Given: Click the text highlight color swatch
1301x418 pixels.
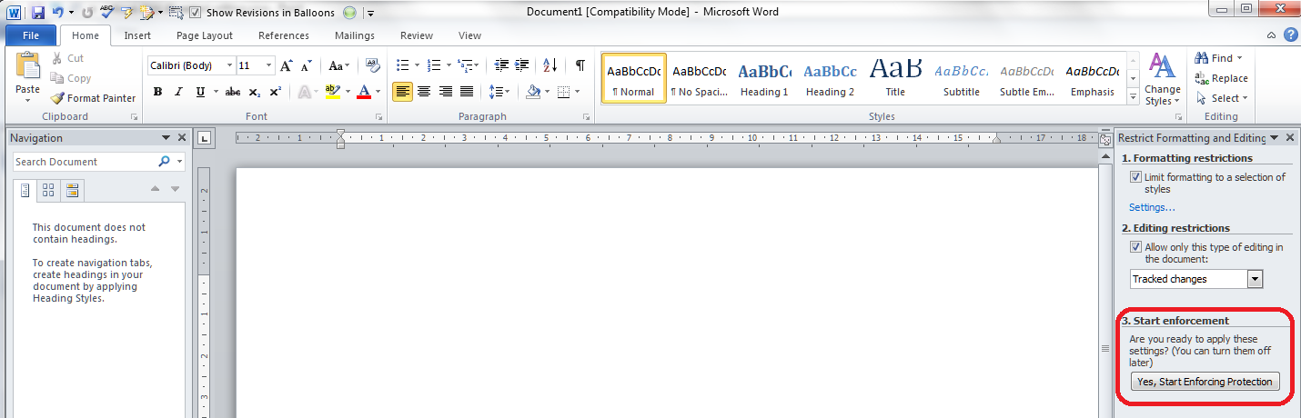Looking at the screenshot, I should (331, 92).
